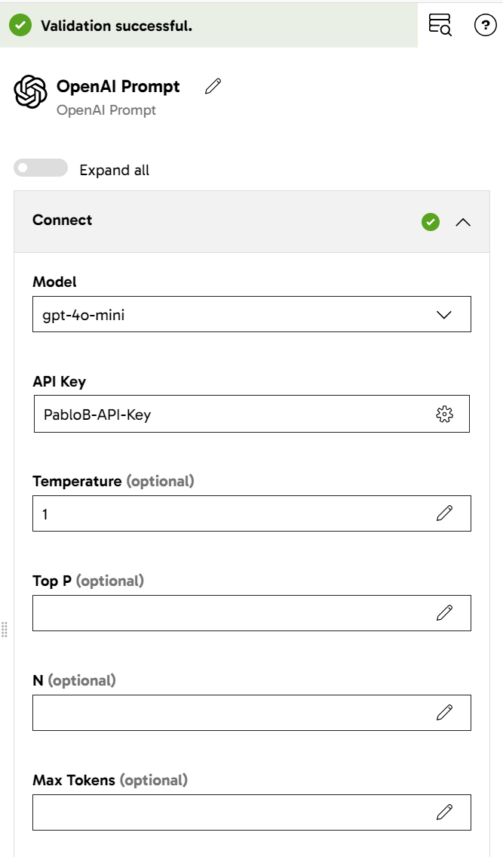Click the N (optional) label
The image size is (503, 857).
coord(74,680)
